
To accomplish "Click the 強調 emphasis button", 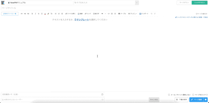I will click(x=80, y=14).
